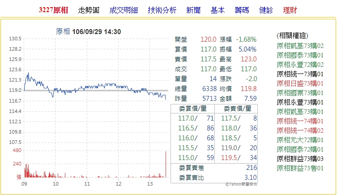
Task: Click the 09 hour label on the time axis
Action: (24, 184)
